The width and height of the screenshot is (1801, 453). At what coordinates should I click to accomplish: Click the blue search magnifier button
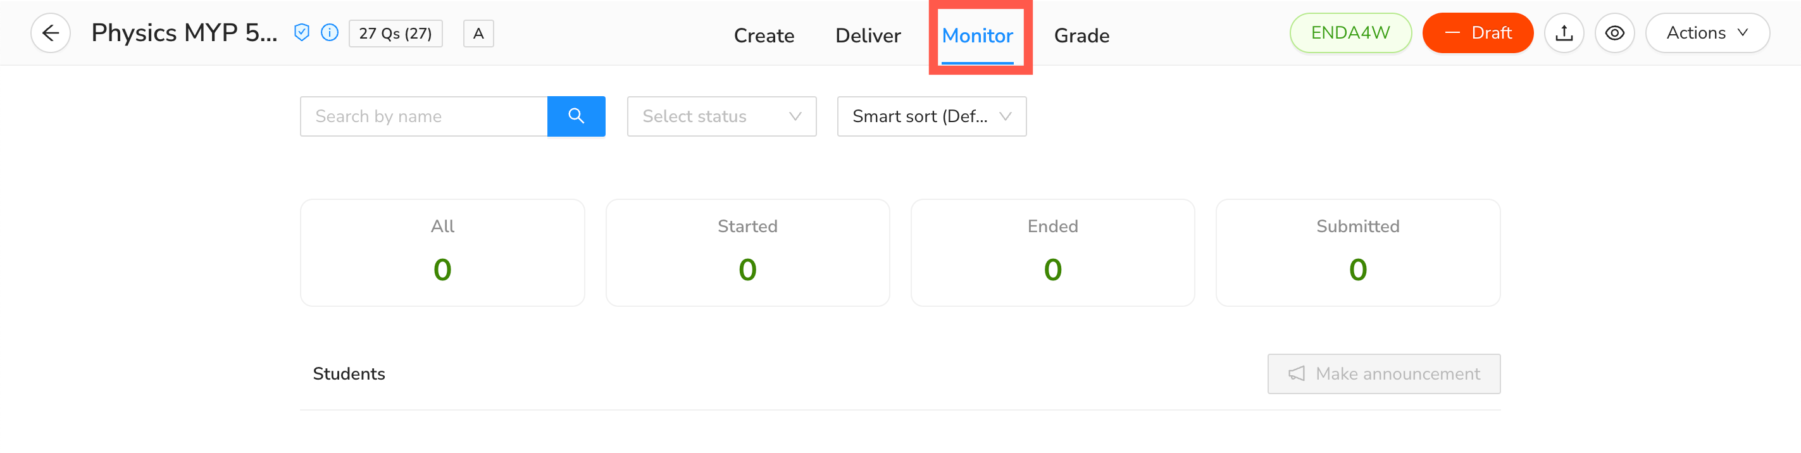575,116
